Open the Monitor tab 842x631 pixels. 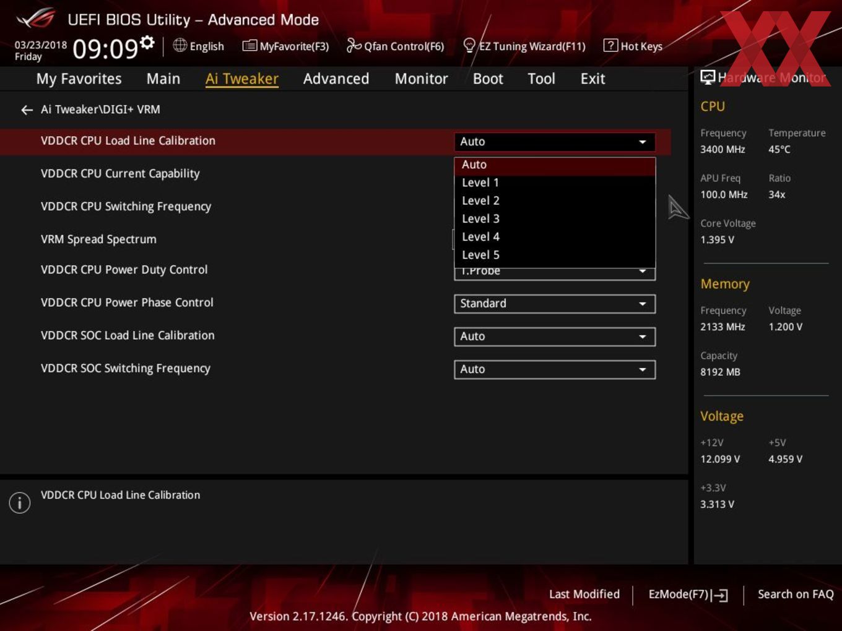[421, 79]
